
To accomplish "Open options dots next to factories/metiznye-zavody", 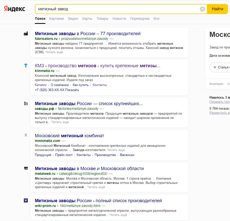I will [102, 109].
